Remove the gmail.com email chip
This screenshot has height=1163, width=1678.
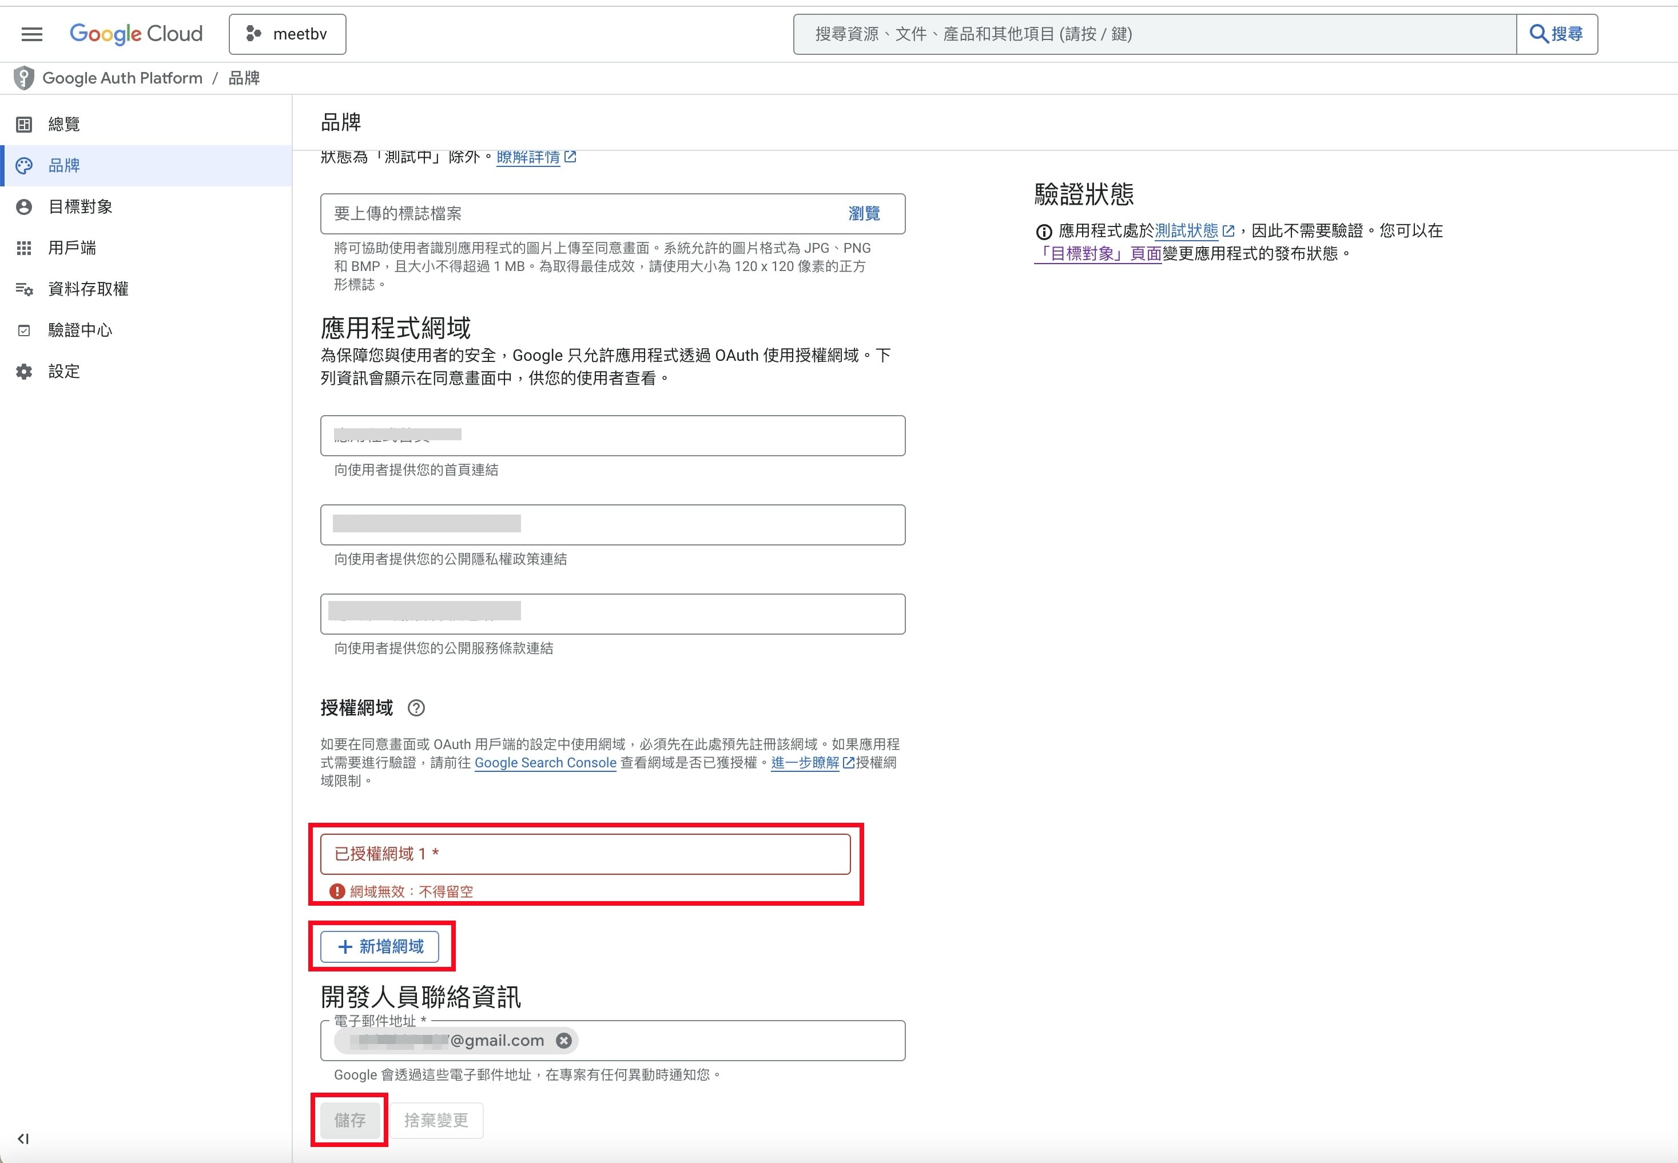[563, 1041]
